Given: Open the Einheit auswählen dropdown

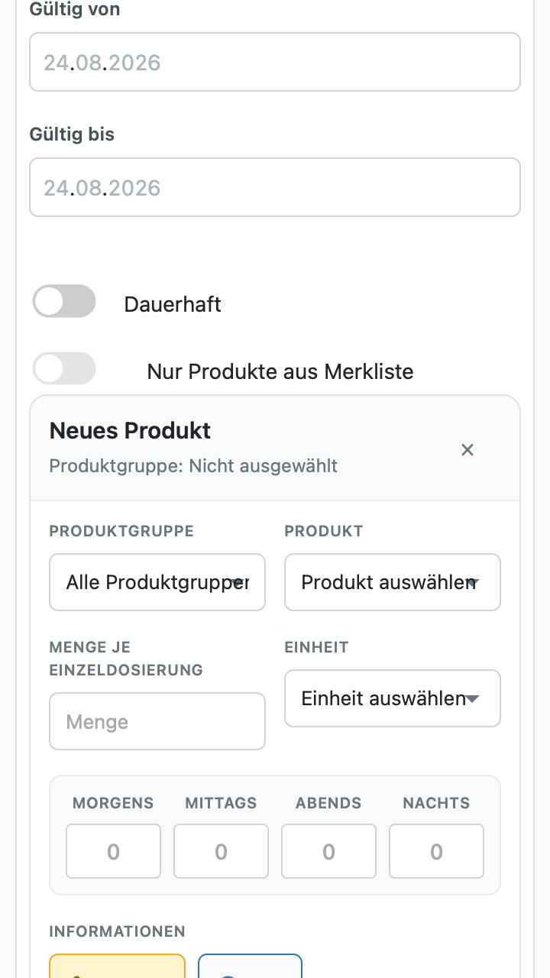Looking at the screenshot, I should pos(393,698).
